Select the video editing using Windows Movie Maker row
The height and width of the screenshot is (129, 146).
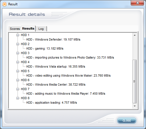[68, 75]
